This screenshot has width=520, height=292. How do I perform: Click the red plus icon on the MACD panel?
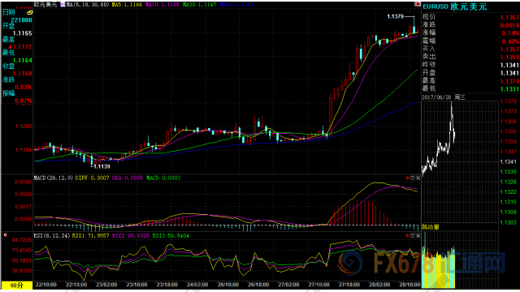point(407,178)
